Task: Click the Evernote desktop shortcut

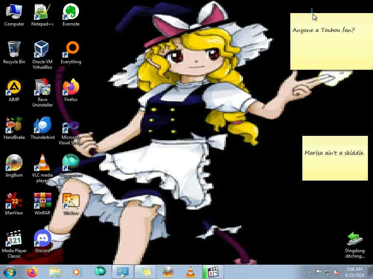Action: click(x=71, y=15)
